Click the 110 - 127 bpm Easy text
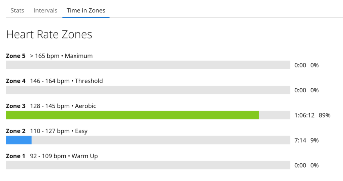The height and width of the screenshot is (181, 343). pyautogui.click(x=59, y=131)
